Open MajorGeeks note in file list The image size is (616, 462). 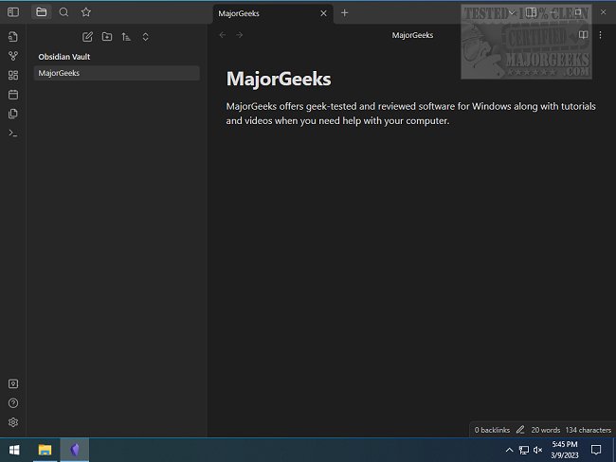(x=117, y=73)
